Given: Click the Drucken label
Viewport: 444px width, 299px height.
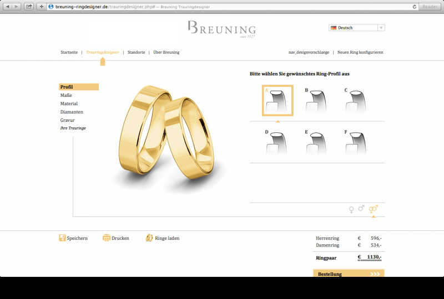Looking at the screenshot, I should click(x=120, y=238).
